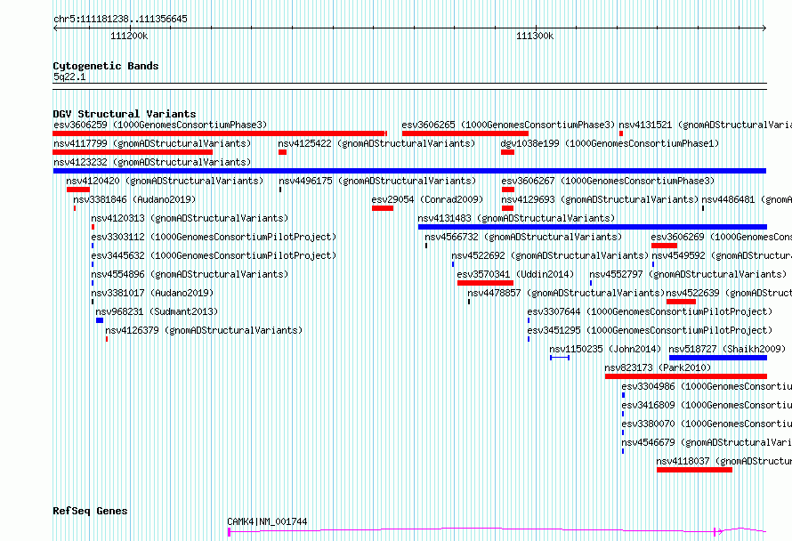
Task: Open nsv4566732 variant label
Action: [x=523, y=237]
